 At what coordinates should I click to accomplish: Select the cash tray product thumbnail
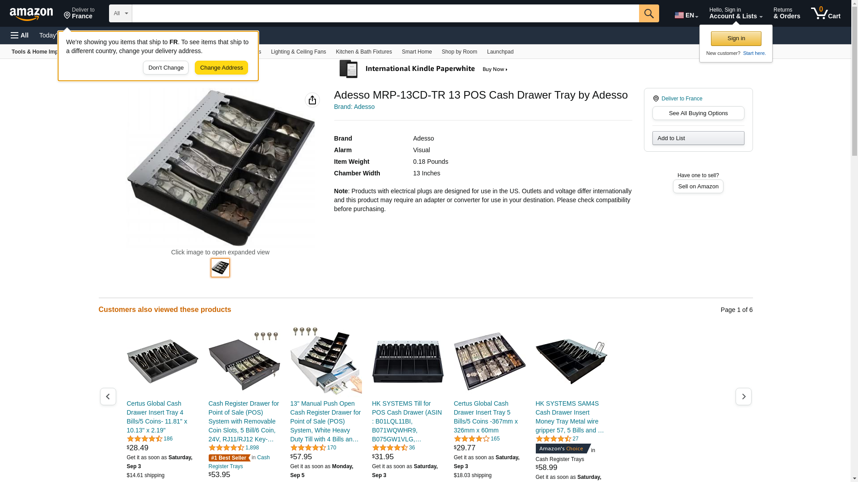pyautogui.click(x=220, y=268)
